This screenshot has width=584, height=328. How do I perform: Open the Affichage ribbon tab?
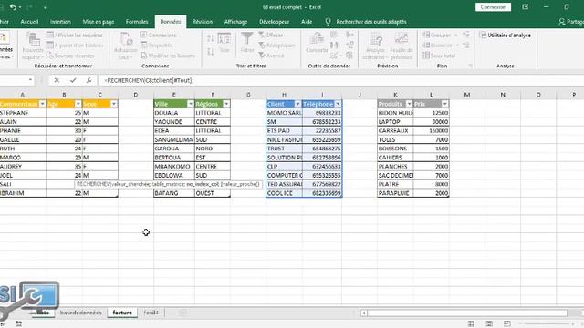tap(235, 22)
